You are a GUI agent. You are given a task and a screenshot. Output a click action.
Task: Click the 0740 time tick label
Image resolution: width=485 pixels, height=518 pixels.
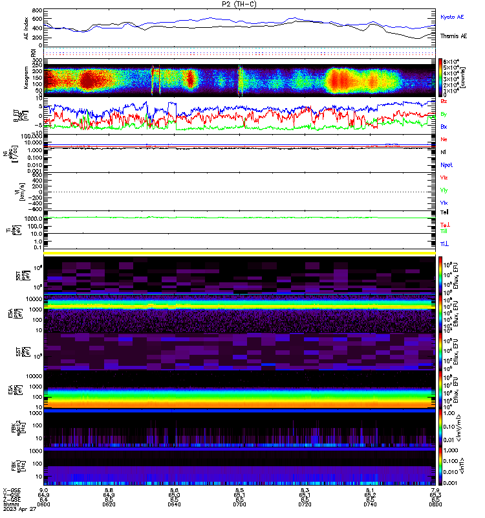[370, 504]
